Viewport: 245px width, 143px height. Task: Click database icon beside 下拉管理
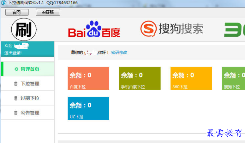click(16, 84)
